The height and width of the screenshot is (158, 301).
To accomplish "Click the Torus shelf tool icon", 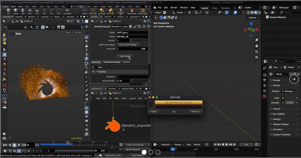I will click(x=30, y=11).
